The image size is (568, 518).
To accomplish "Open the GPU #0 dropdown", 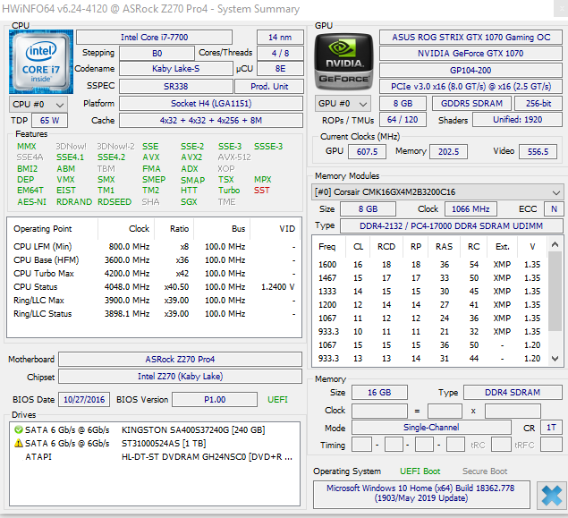I will click(x=343, y=104).
